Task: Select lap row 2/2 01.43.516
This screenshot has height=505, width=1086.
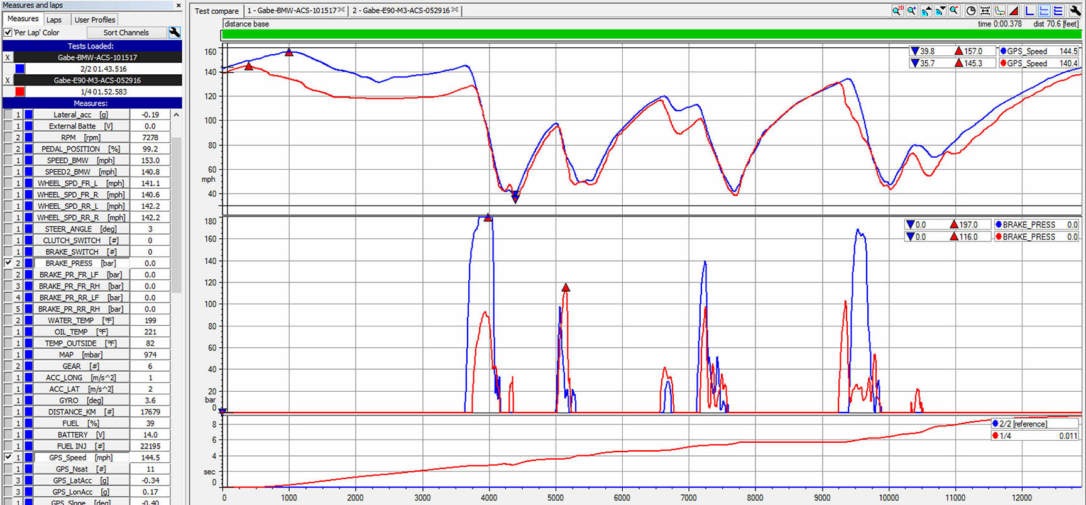Action: point(104,69)
